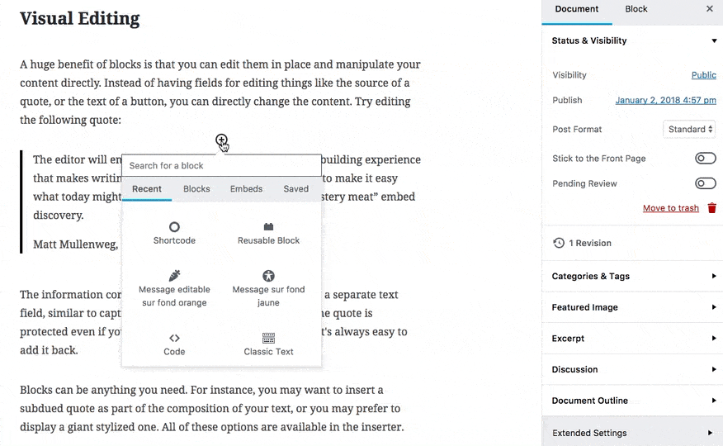Expand the Featured Image panel

pyautogui.click(x=632, y=307)
